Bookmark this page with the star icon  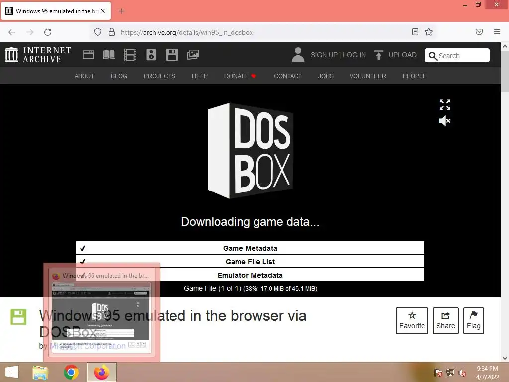[x=429, y=32]
